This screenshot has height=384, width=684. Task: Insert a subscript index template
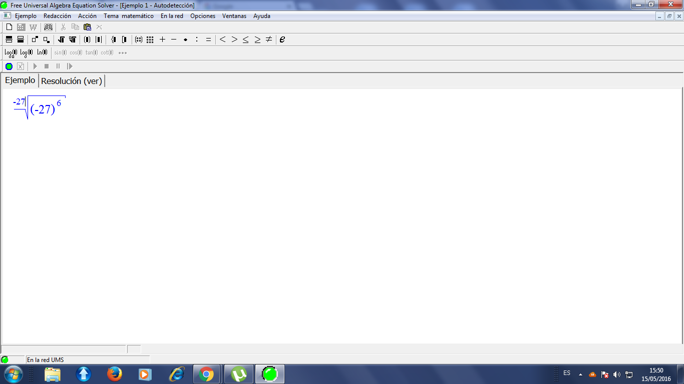coord(46,39)
